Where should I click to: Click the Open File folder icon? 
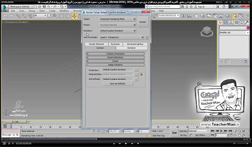pyautogui.click(x=40, y=7)
